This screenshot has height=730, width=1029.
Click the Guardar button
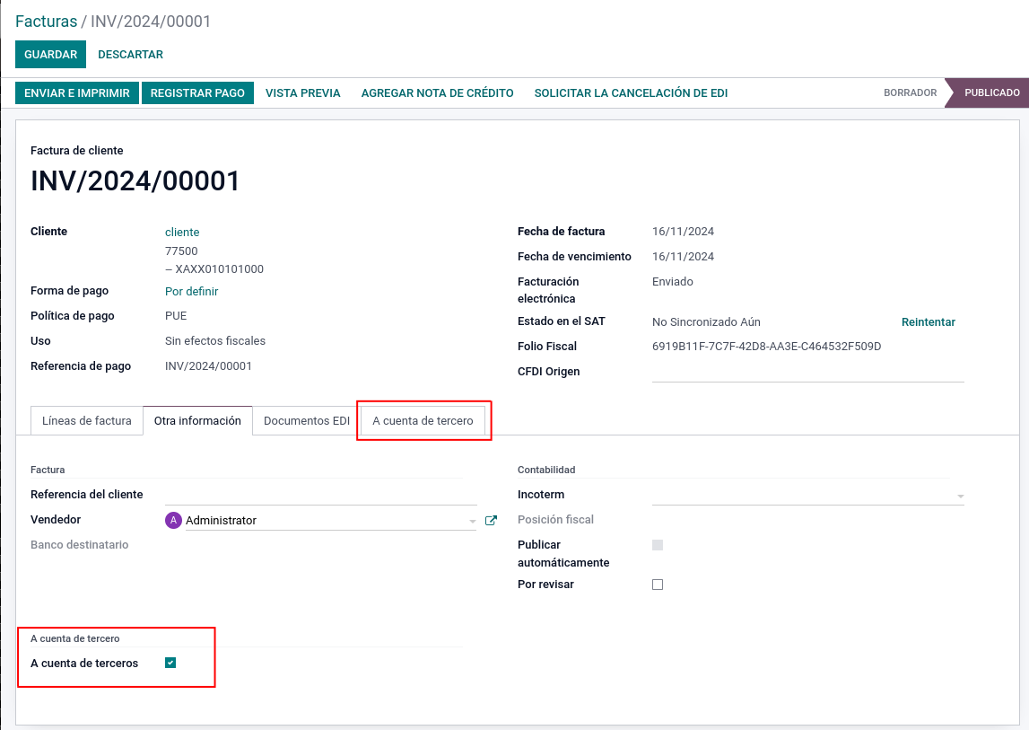click(x=50, y=54)
